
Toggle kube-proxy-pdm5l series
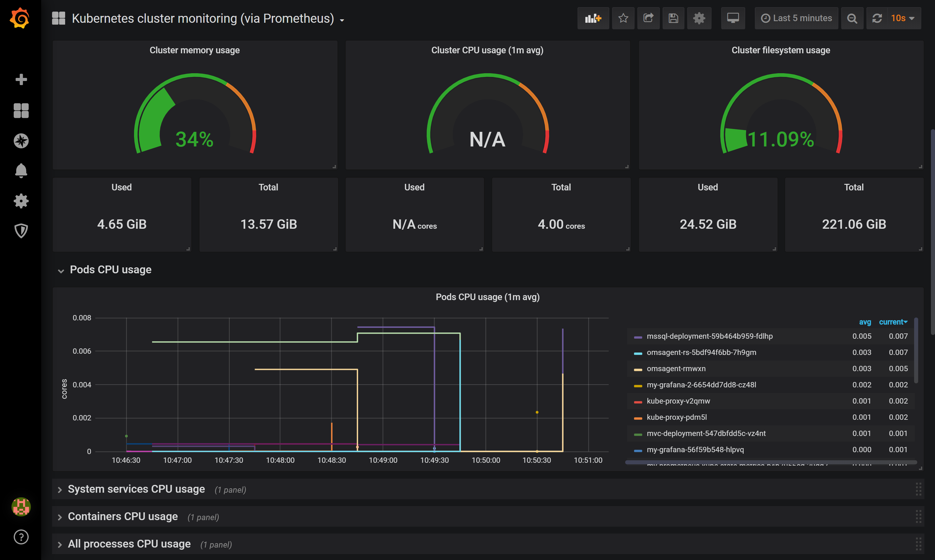pyautogui.click(x=677, y=417)
